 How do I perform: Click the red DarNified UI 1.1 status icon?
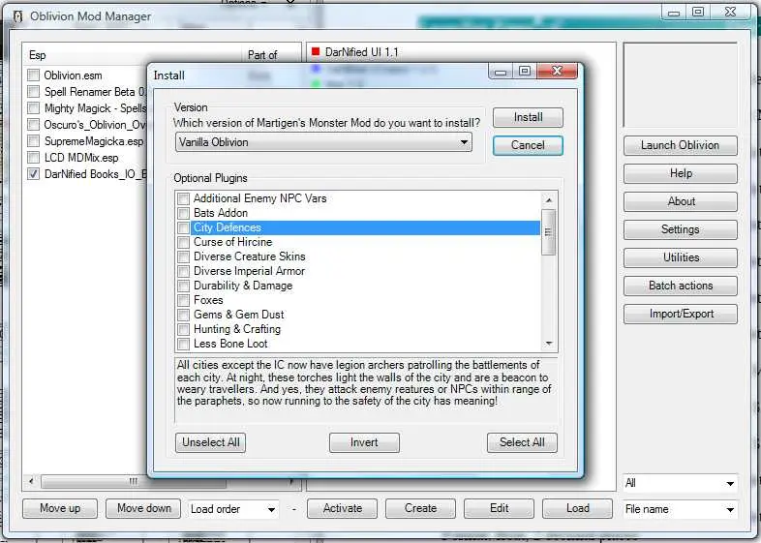pyautogui.click(x=316, y=51)
